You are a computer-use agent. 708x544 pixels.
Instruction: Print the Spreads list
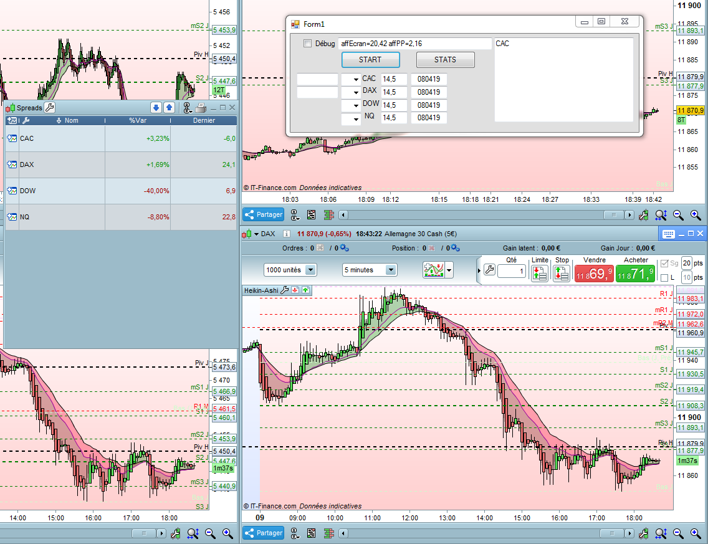coord(201,107)
